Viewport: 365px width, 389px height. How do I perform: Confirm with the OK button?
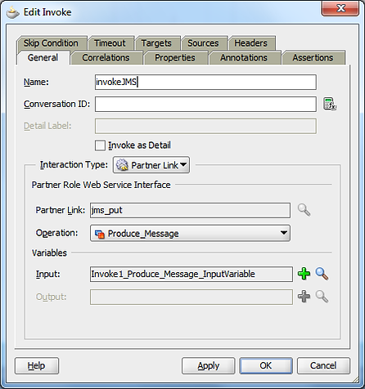tap(266, 365)
